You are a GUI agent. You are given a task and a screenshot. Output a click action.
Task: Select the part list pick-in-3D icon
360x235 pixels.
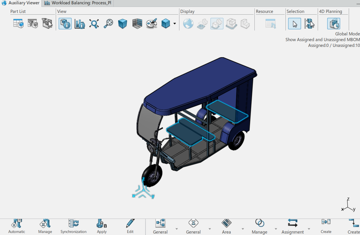point(47,24)
